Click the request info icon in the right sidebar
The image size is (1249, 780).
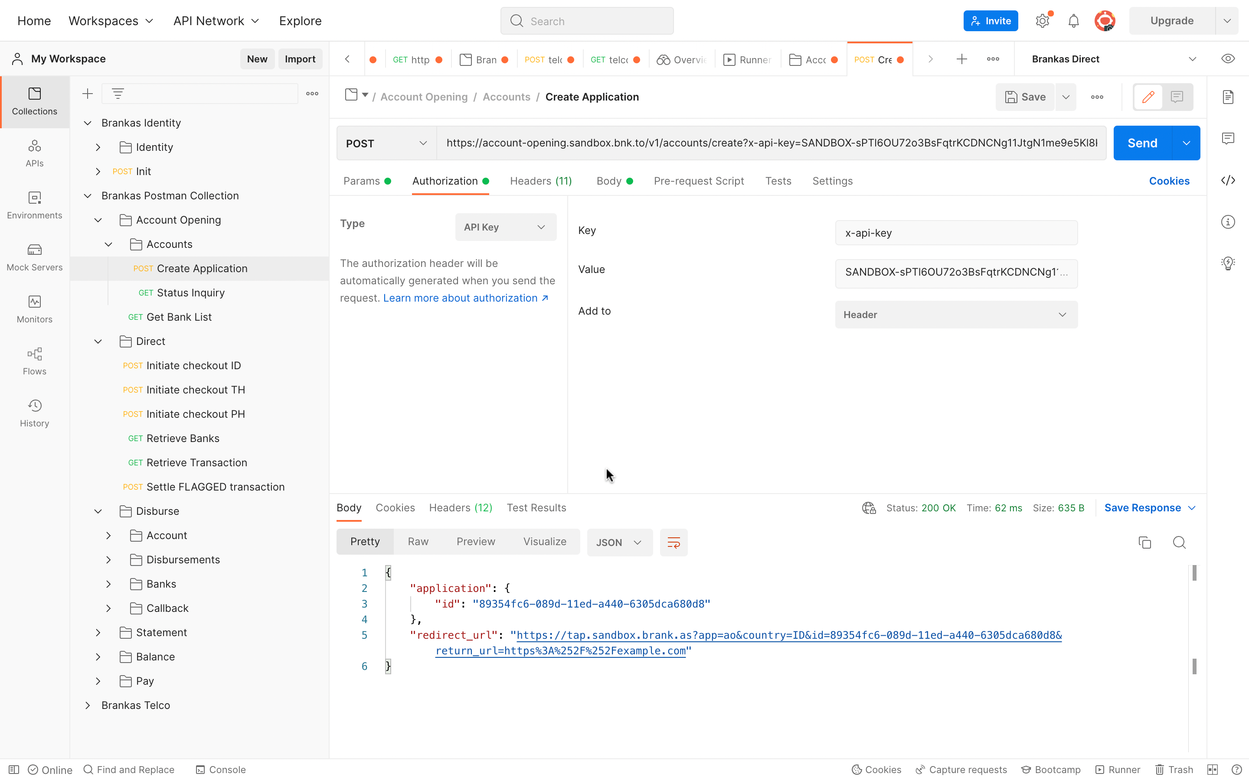1227,222
